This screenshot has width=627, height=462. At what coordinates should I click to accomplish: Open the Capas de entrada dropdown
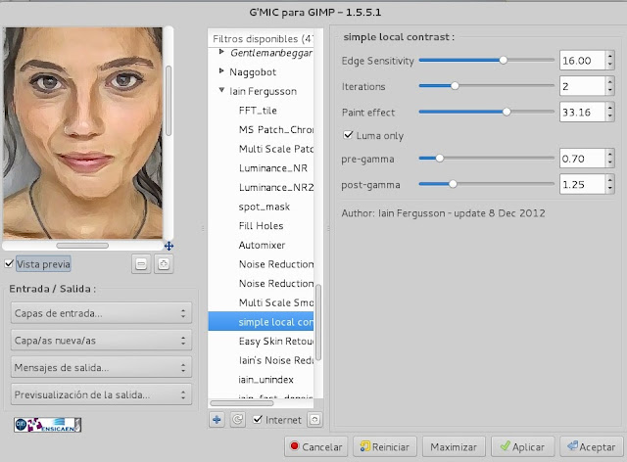coord(100,313)
